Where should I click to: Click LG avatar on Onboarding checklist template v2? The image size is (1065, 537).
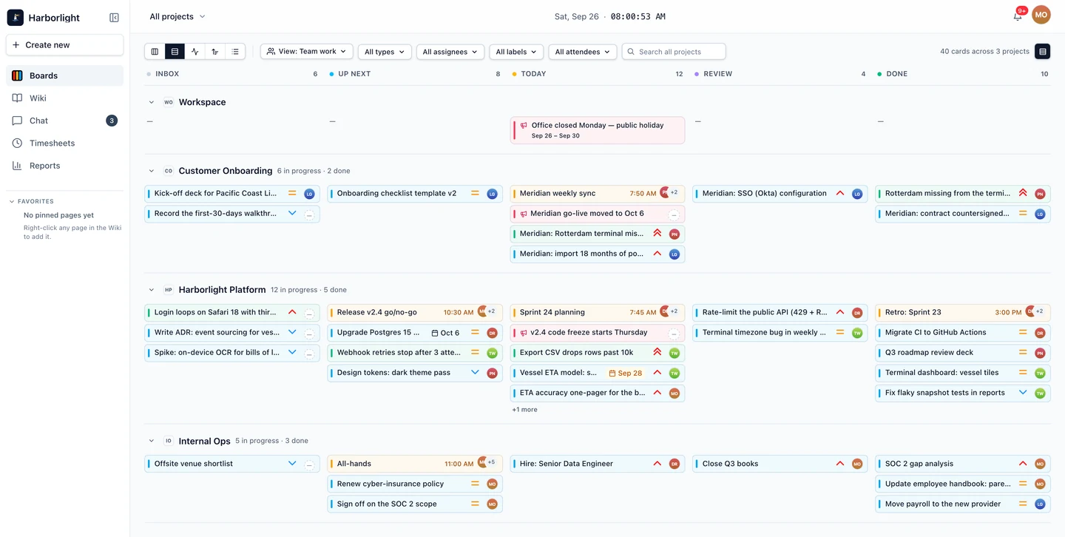[x=492, y=194]
